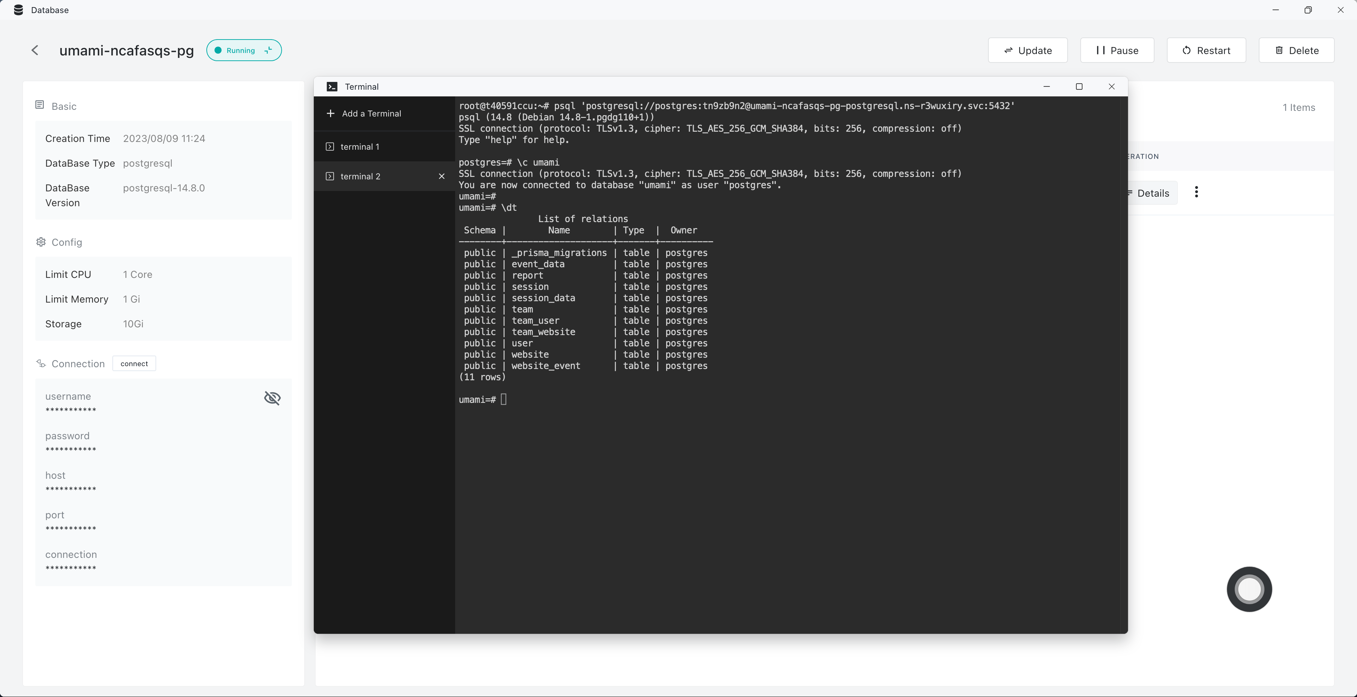Click the umami-ncafasqs-pg database title
The width and height of the screenshot is (1357, 697).
[x=127, y=50]
